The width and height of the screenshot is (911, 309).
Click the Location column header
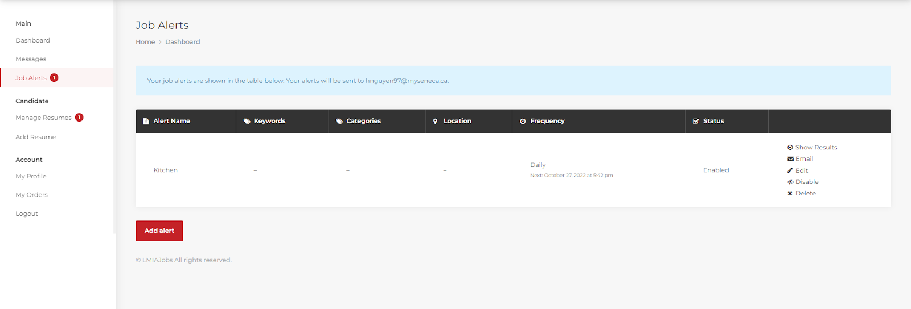point(469,122)
